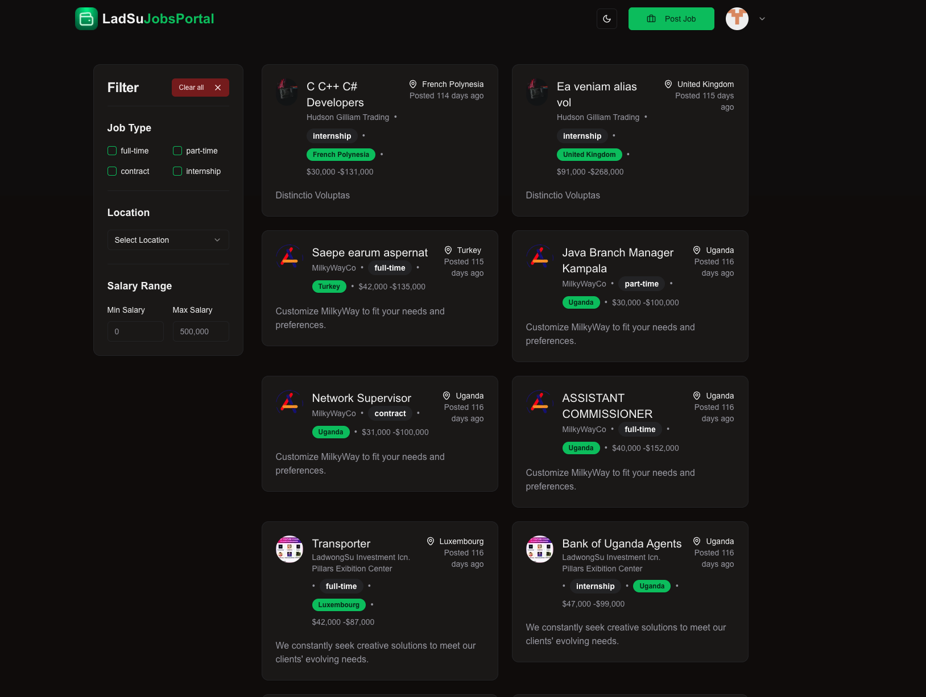Viewport: 926px width, 697px height.
Task: Toggle dark mode moon icon
Action: pos(607,19)
